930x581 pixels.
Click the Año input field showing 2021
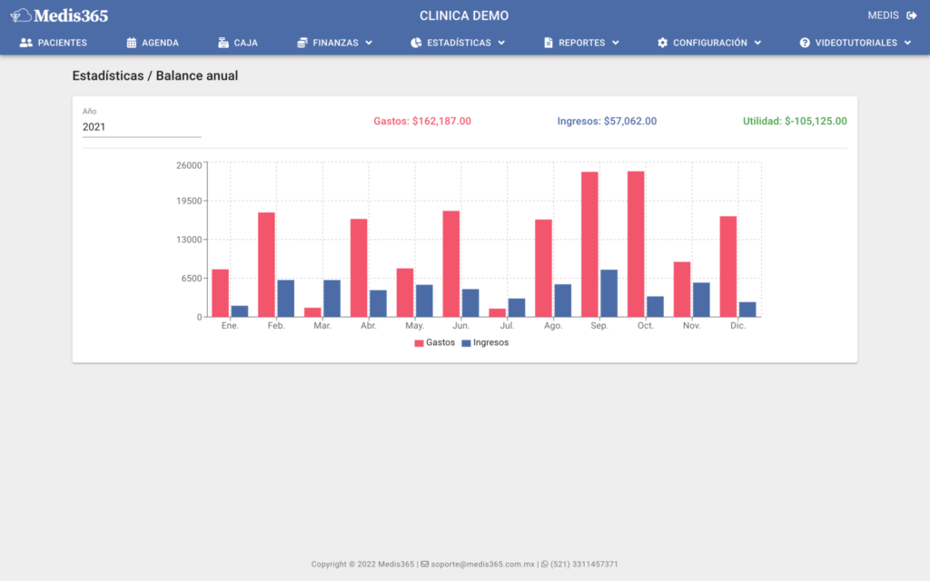click(142, 127)
